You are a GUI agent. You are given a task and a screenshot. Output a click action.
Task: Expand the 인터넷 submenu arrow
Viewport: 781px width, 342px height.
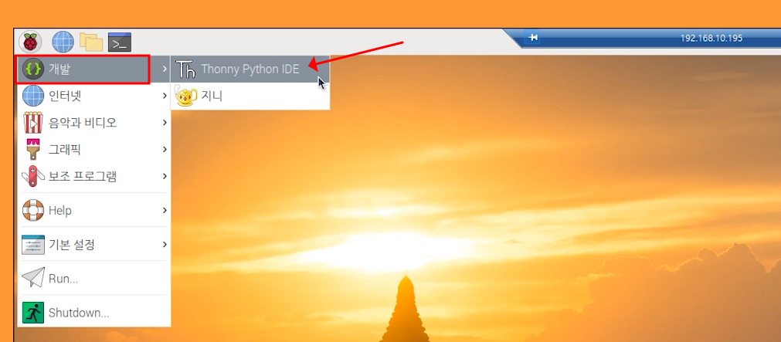165,96
